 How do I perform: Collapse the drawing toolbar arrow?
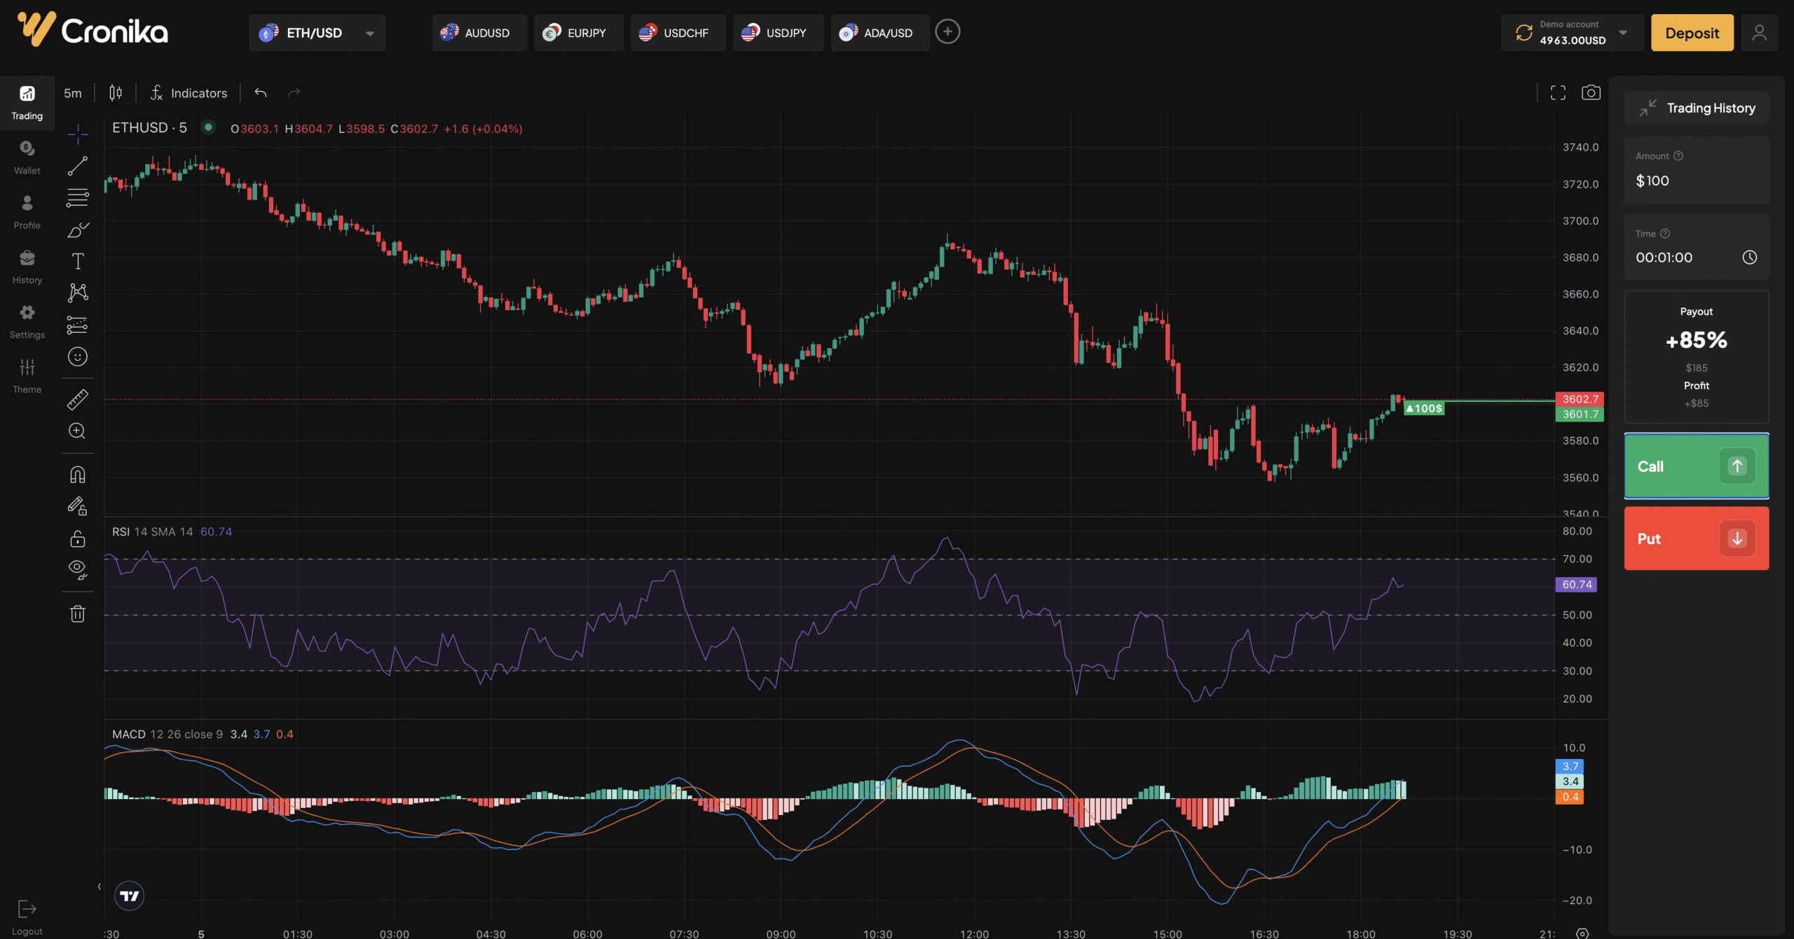pos(99,886)
